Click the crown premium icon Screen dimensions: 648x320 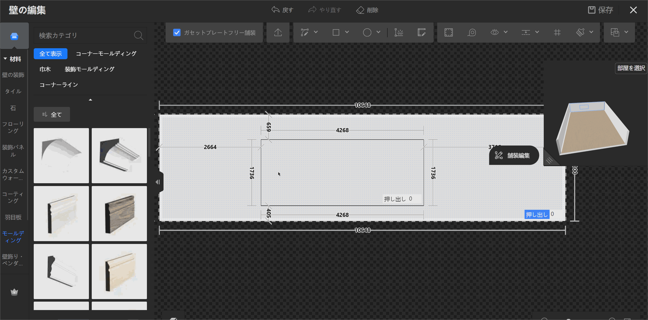coord(14,292)
